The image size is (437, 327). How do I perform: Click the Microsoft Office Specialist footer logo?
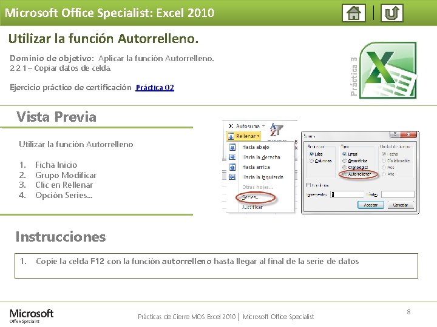click(31, 316)
